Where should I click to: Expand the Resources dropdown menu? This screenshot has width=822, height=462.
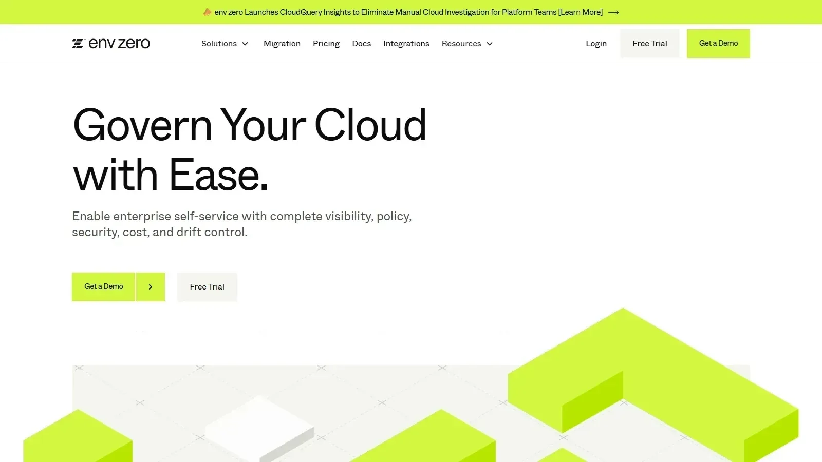[x=468, y=44]
